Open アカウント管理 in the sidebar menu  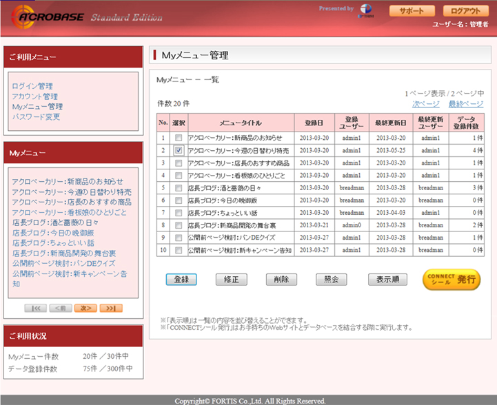pos(35,96)
